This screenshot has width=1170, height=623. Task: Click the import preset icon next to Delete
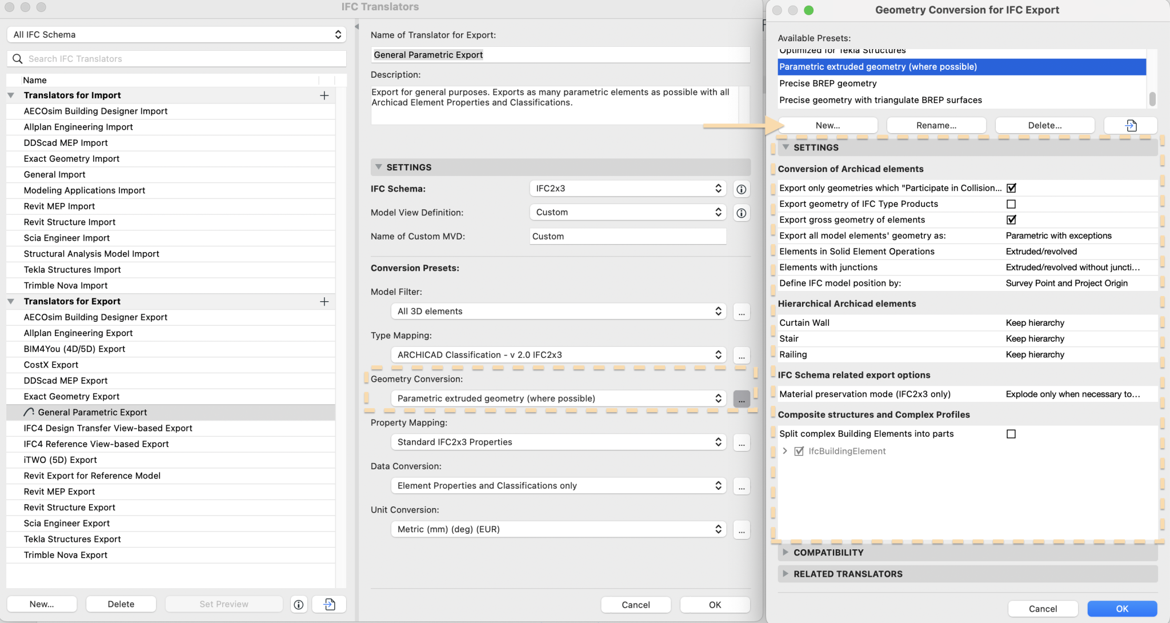(x=1130, y=125)
